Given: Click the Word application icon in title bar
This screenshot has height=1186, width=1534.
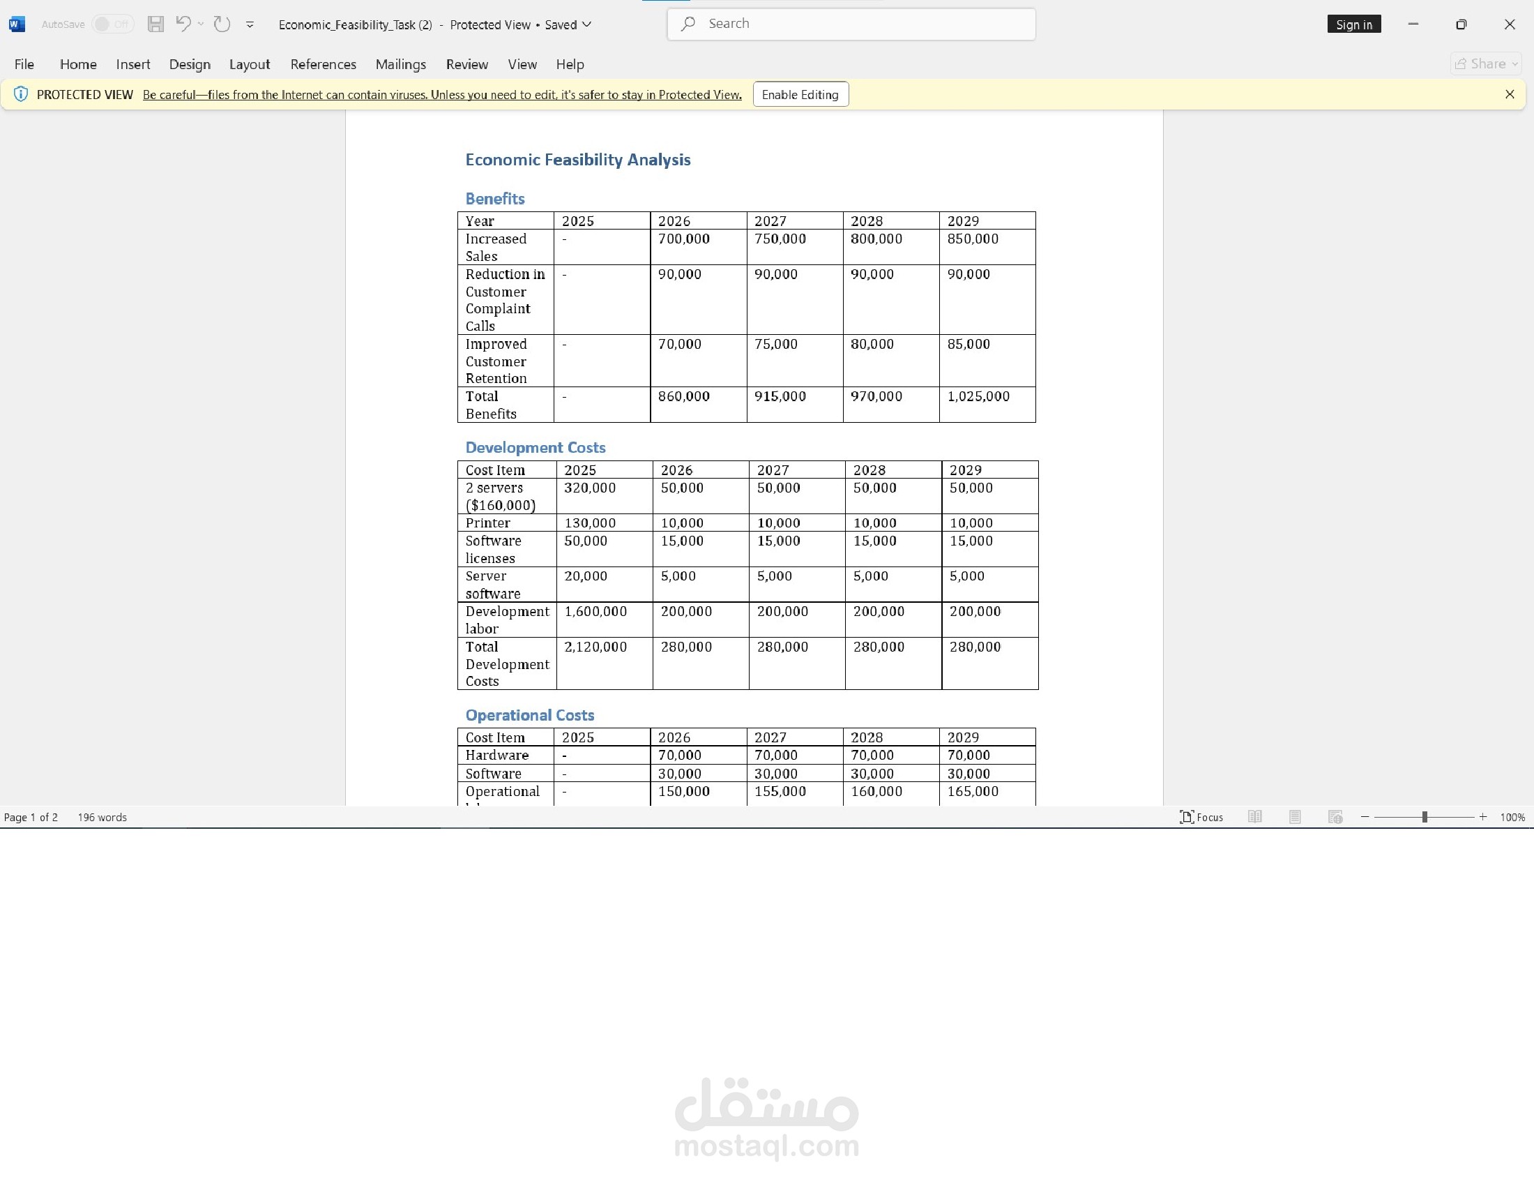Looking at the screenshot, I should click(x=17, y=24).
